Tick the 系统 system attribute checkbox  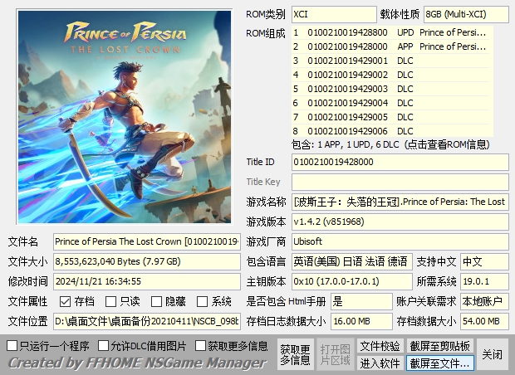click(203, 302)
